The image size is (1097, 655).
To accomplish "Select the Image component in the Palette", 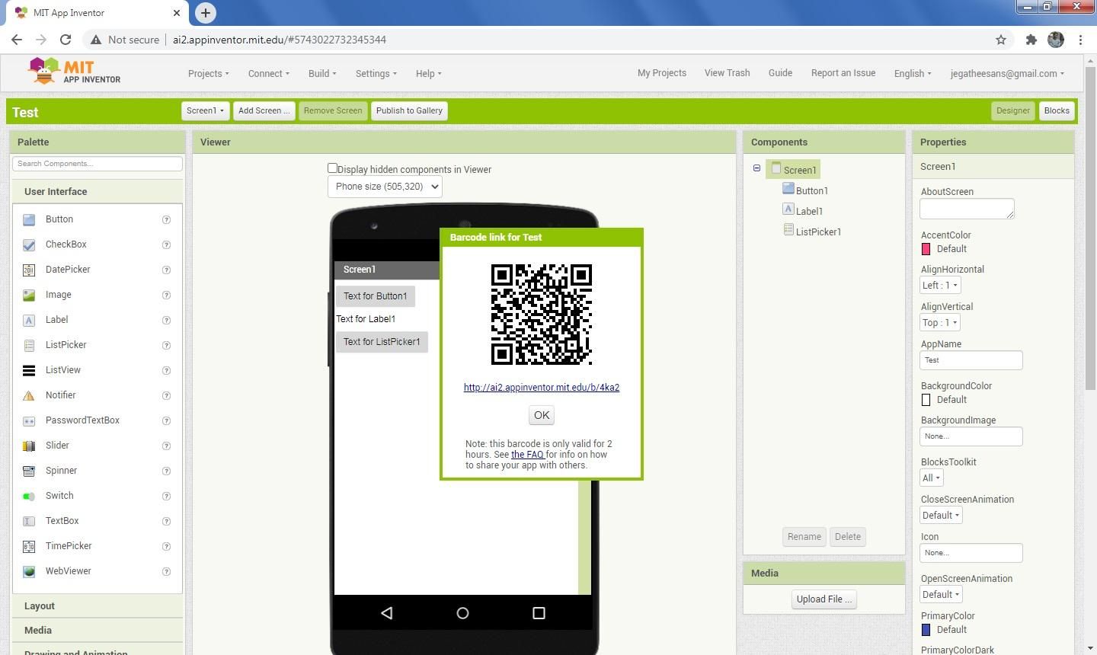I will (x=59, y=295).
